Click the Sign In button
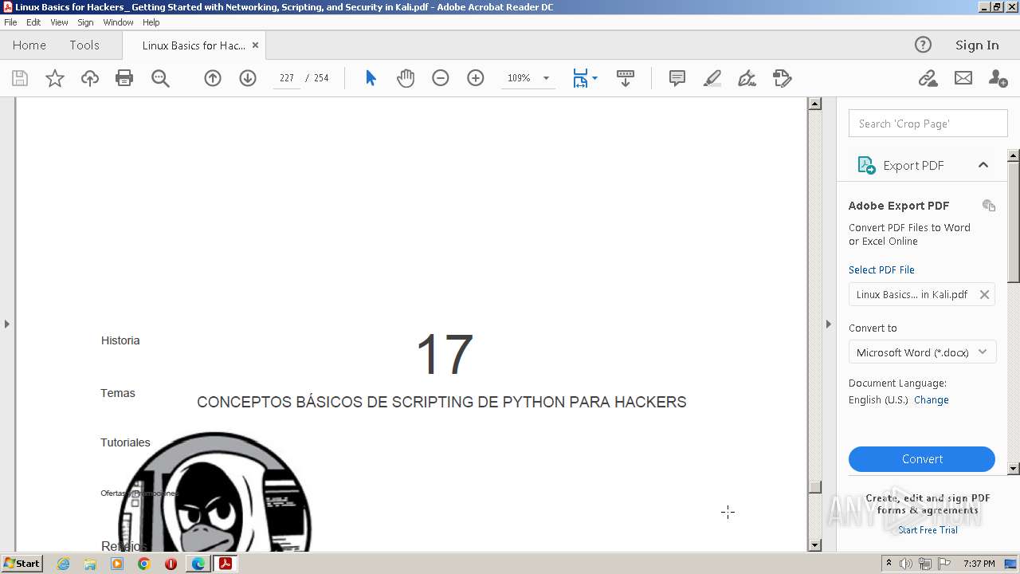 click(x=977, y=45)
